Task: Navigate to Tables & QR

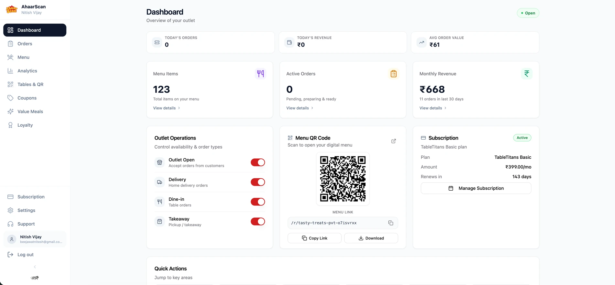Action: [x=35, y=84]
